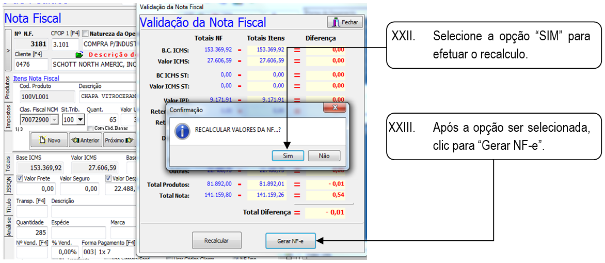The height and width of the screenshot is (263, 605).
Task: Toggle the Com Cód. Barras checkbox
Action: click(90, 128)
